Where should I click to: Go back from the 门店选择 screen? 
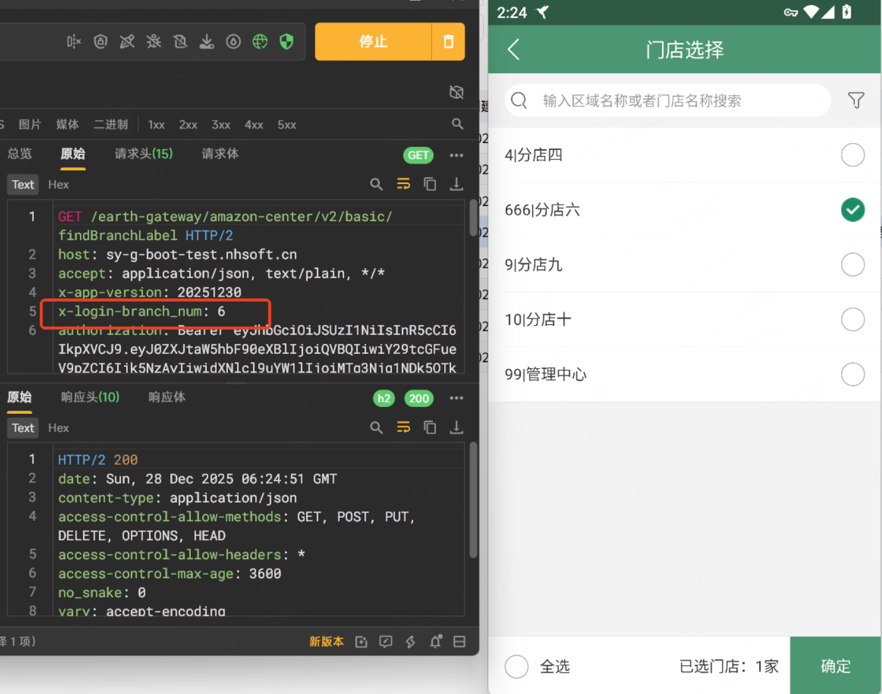pos(513,49)
